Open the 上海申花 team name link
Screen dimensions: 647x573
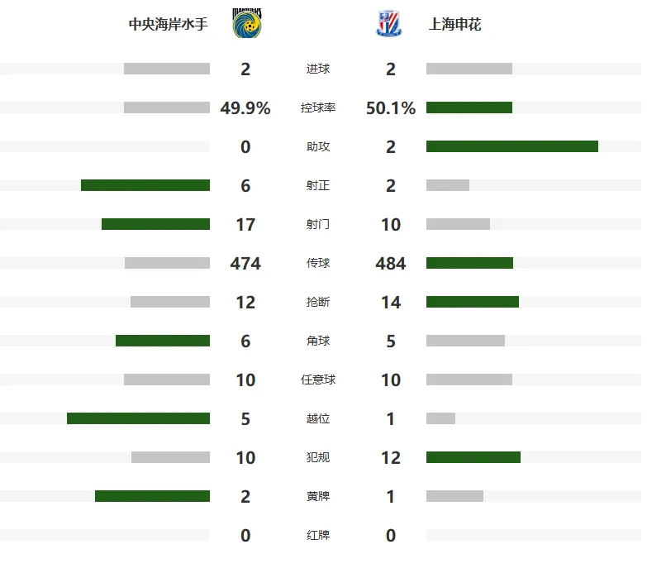click(x=454, y=24)
